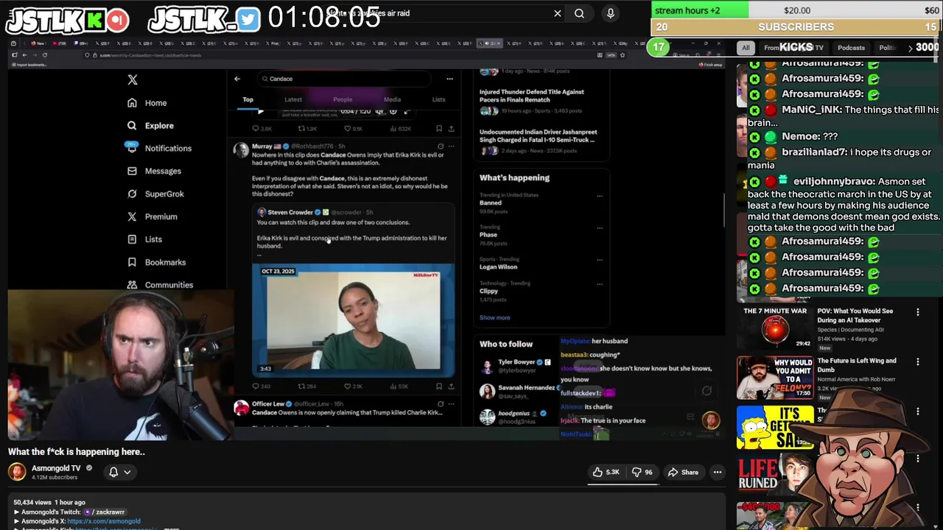Click the back arrow beside the X search box

237,79
